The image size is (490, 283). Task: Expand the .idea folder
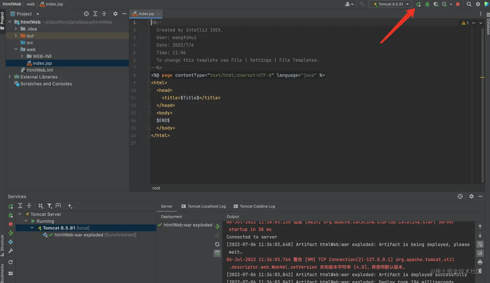point(16,29)
